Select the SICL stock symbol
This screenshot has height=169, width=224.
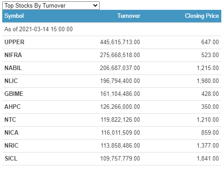tap(11, 158)
